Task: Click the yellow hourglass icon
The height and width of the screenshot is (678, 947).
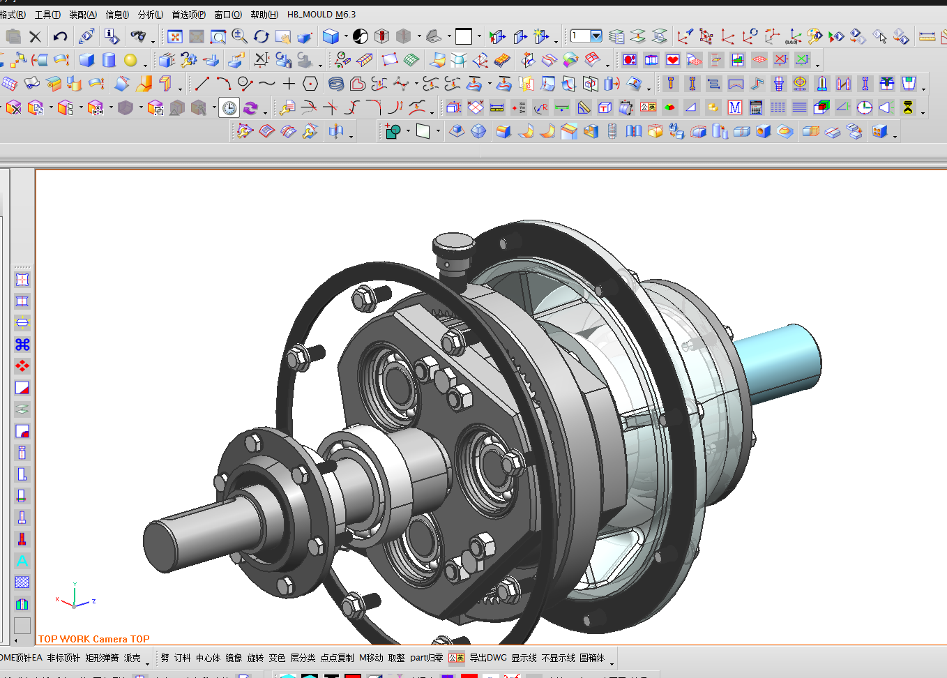Action: [908, 107]
